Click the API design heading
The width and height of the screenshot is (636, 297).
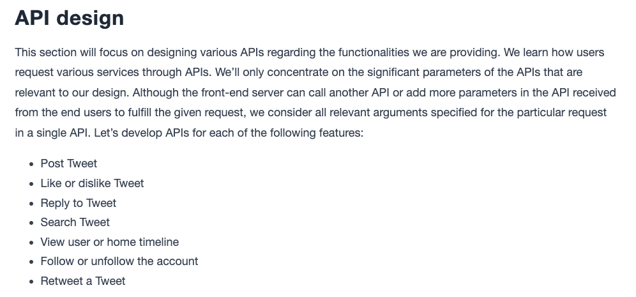pos(70,19)
